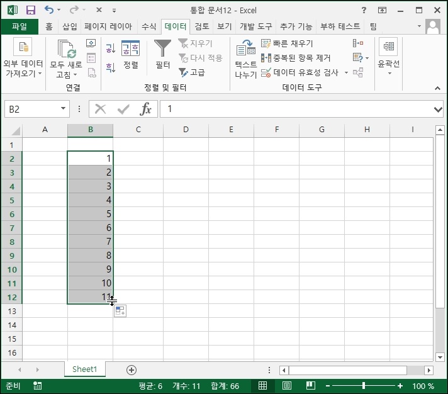Sort descending with the 힉↓ icon
This screenshot has height=394, width=448.
111,68
